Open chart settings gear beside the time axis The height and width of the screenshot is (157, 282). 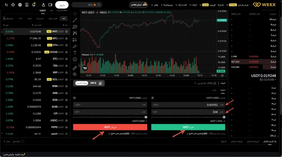[x=222, y=76]
